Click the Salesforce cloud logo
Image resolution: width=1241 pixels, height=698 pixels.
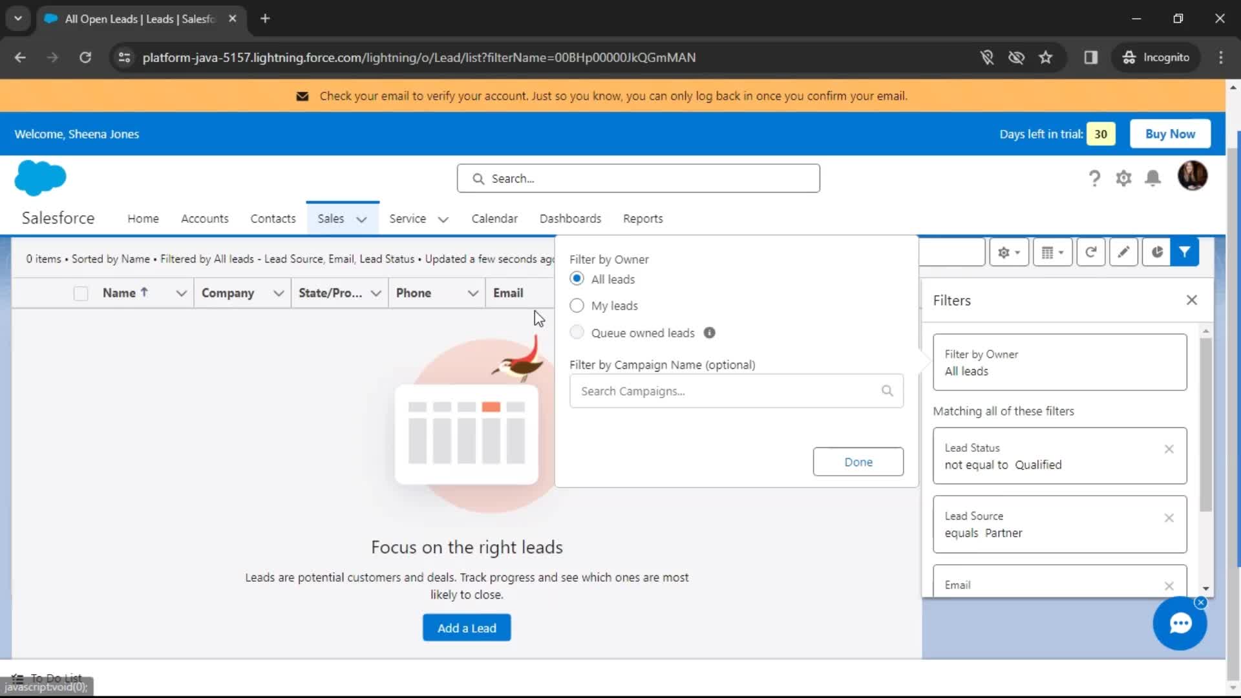pyautogui.click(x=40, y=178)
